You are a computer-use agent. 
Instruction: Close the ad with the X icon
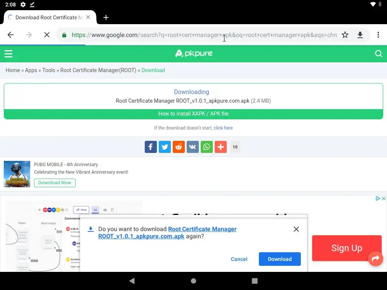coord(384,198)
